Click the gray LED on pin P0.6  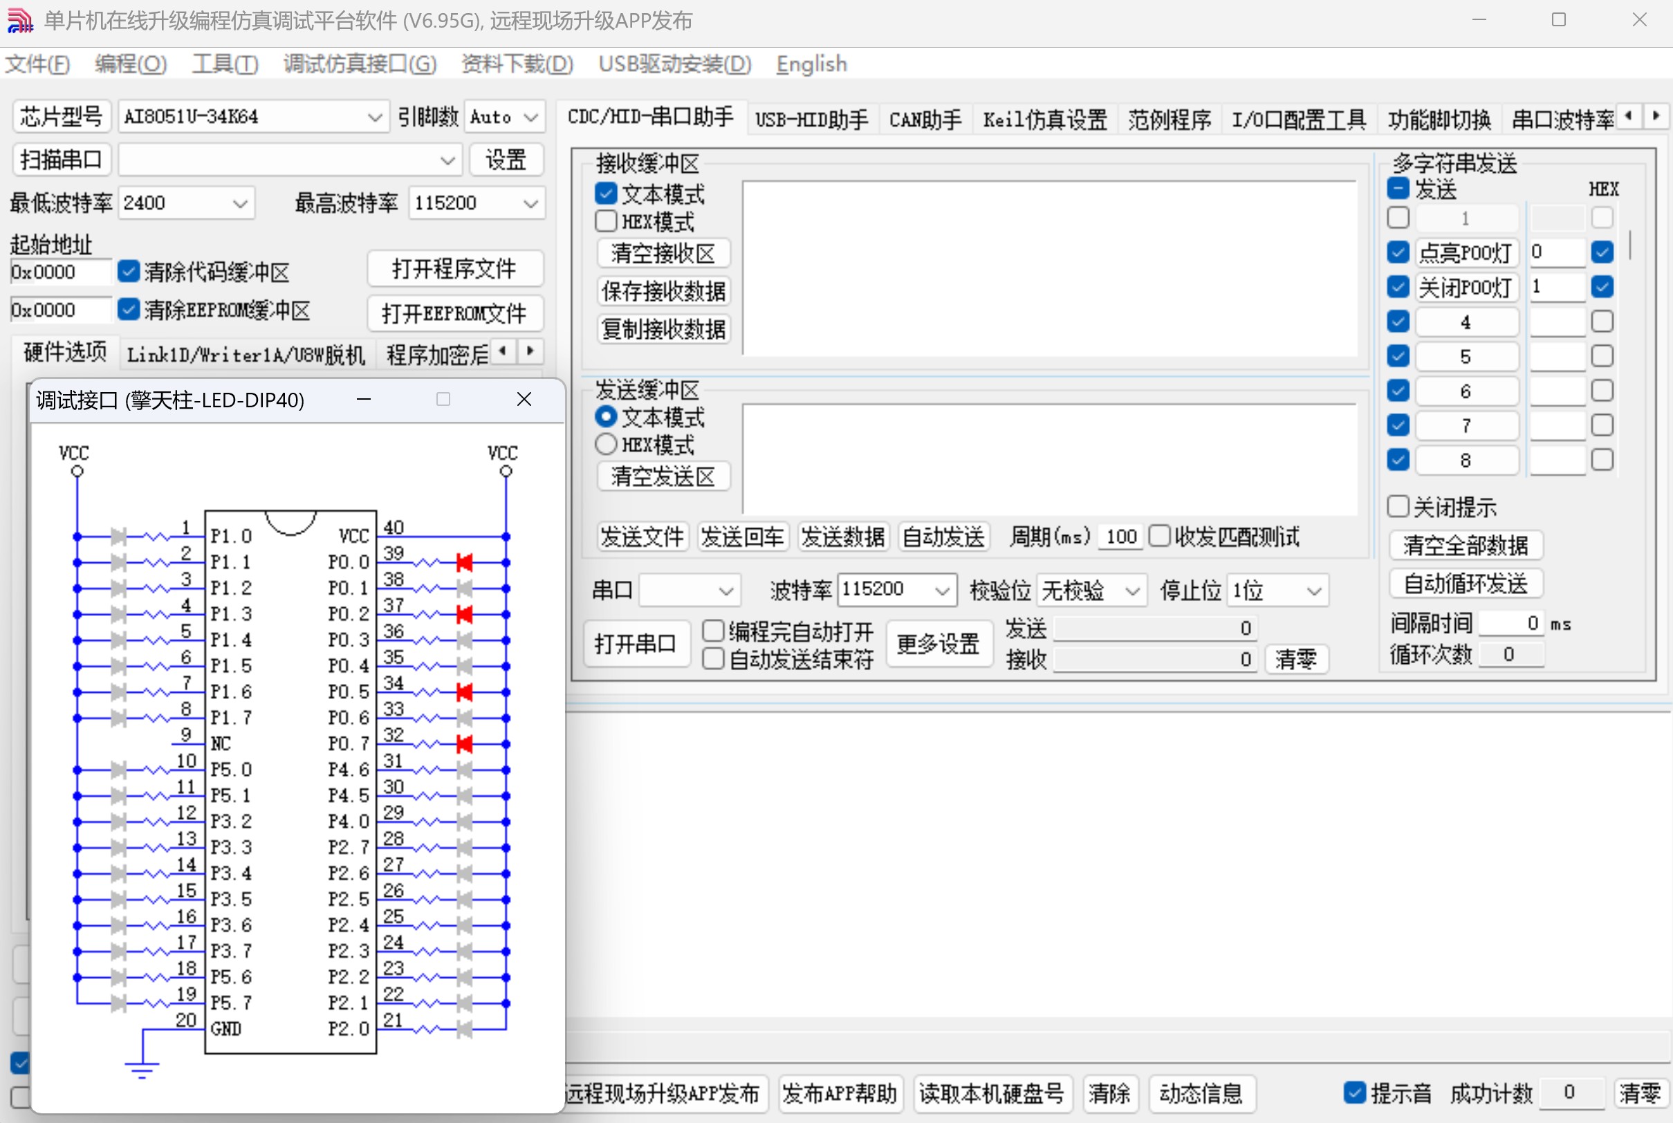click(464, 718)
